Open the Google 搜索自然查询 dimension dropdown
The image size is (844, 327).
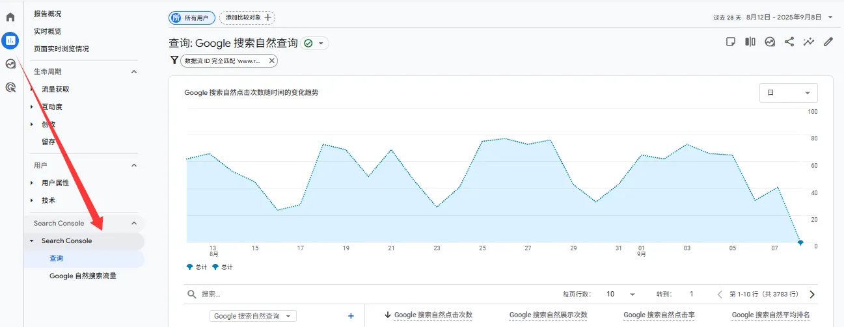pos(253,316)
